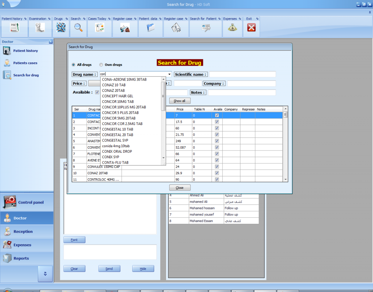The height and width of the screenshot is (292, 373).
Task: Open the Expenses money bag icon
Action: [232, 28]
